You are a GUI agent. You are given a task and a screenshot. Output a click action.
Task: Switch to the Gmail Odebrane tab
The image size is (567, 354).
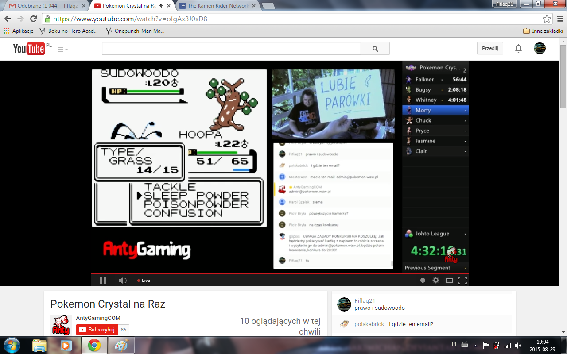tap(44, 6)
